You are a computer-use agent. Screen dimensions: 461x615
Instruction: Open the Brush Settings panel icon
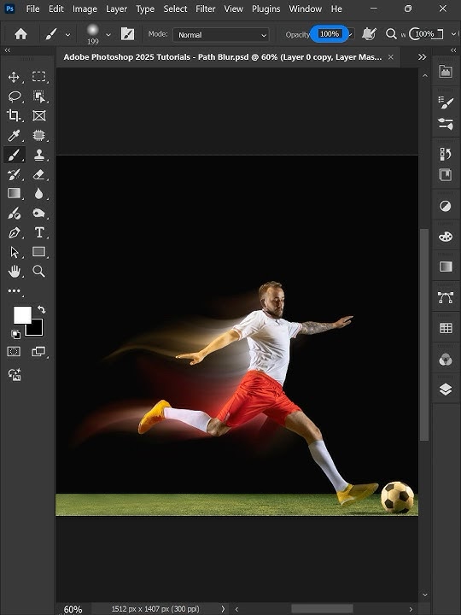[446, 124]
